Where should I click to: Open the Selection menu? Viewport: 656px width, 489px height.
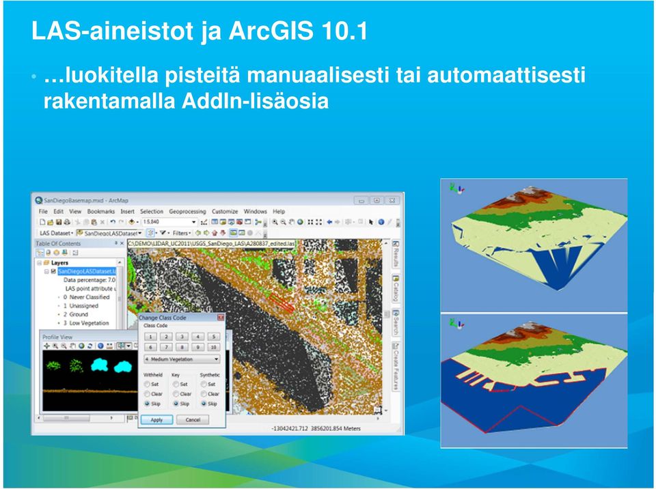pyautogui.click(x=152, y=212)
